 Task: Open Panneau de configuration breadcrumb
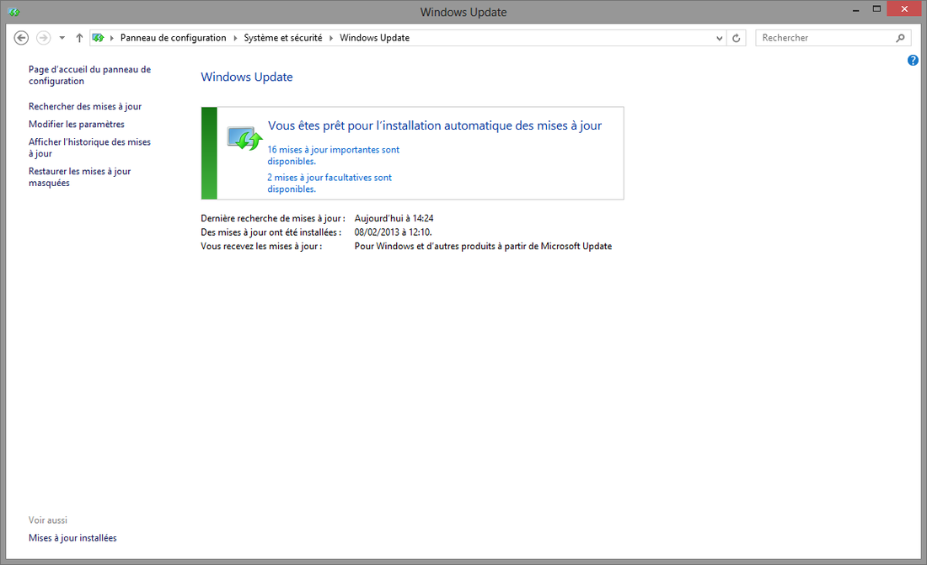point(174,38)
